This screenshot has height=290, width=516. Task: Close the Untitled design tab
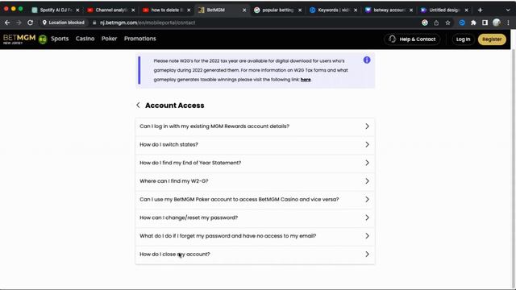466,10
